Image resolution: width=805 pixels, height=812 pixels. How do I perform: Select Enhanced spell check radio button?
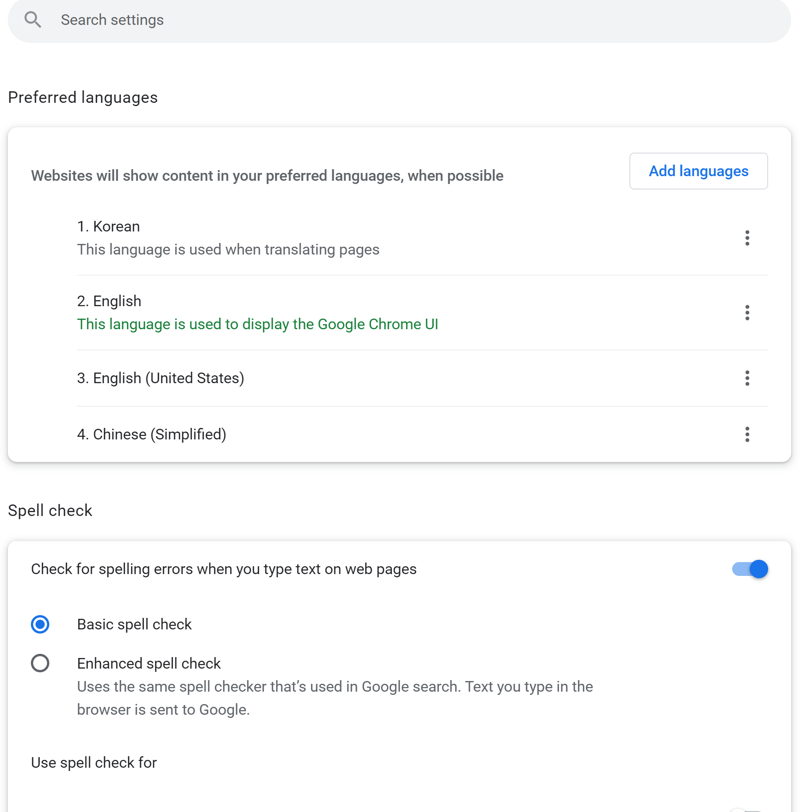pos(40,663)
